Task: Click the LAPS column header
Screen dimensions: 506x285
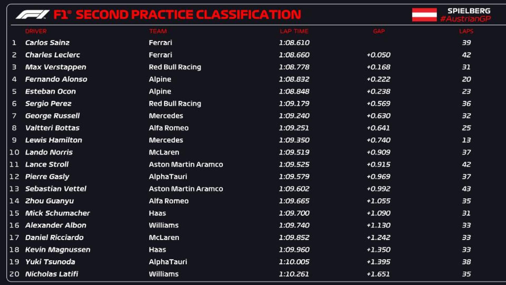Action: click(466, 31)
